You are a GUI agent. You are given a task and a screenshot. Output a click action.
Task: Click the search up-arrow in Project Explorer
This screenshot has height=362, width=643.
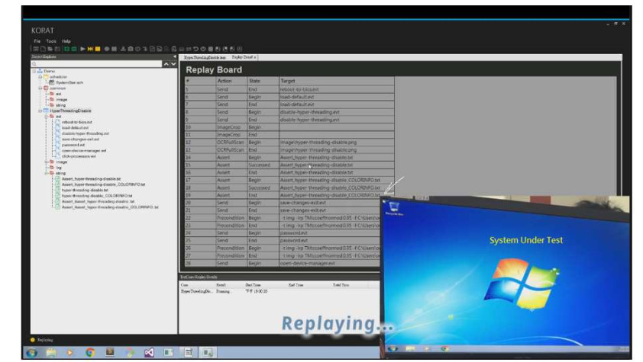[x=166, y=64]
